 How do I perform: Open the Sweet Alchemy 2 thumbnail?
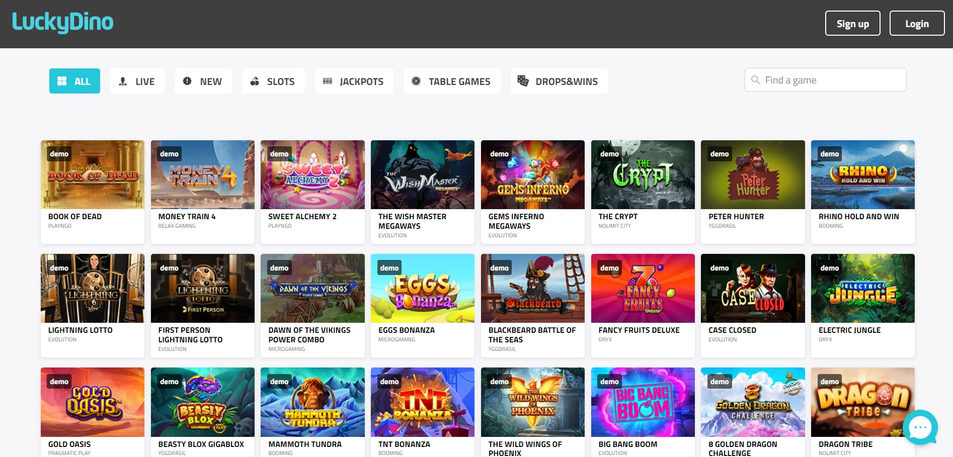312,174
